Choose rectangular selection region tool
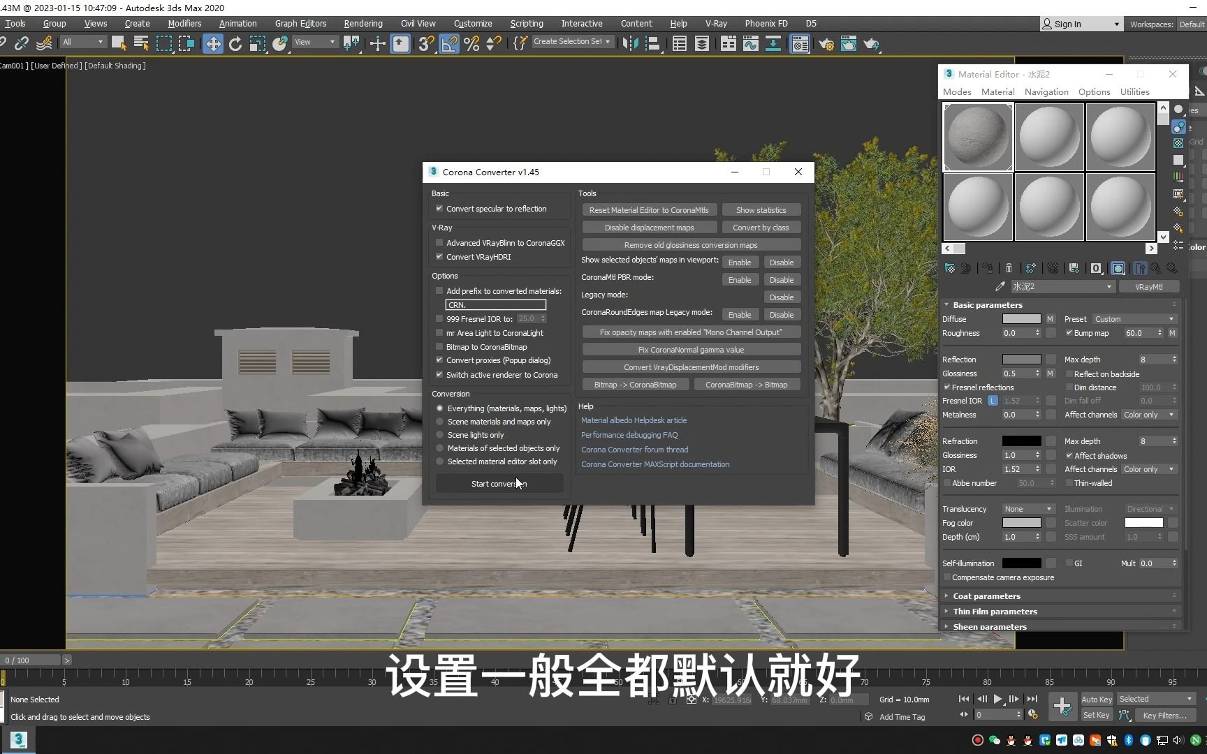The height and width of the screenshot is (754, 1207). (164, 44)
